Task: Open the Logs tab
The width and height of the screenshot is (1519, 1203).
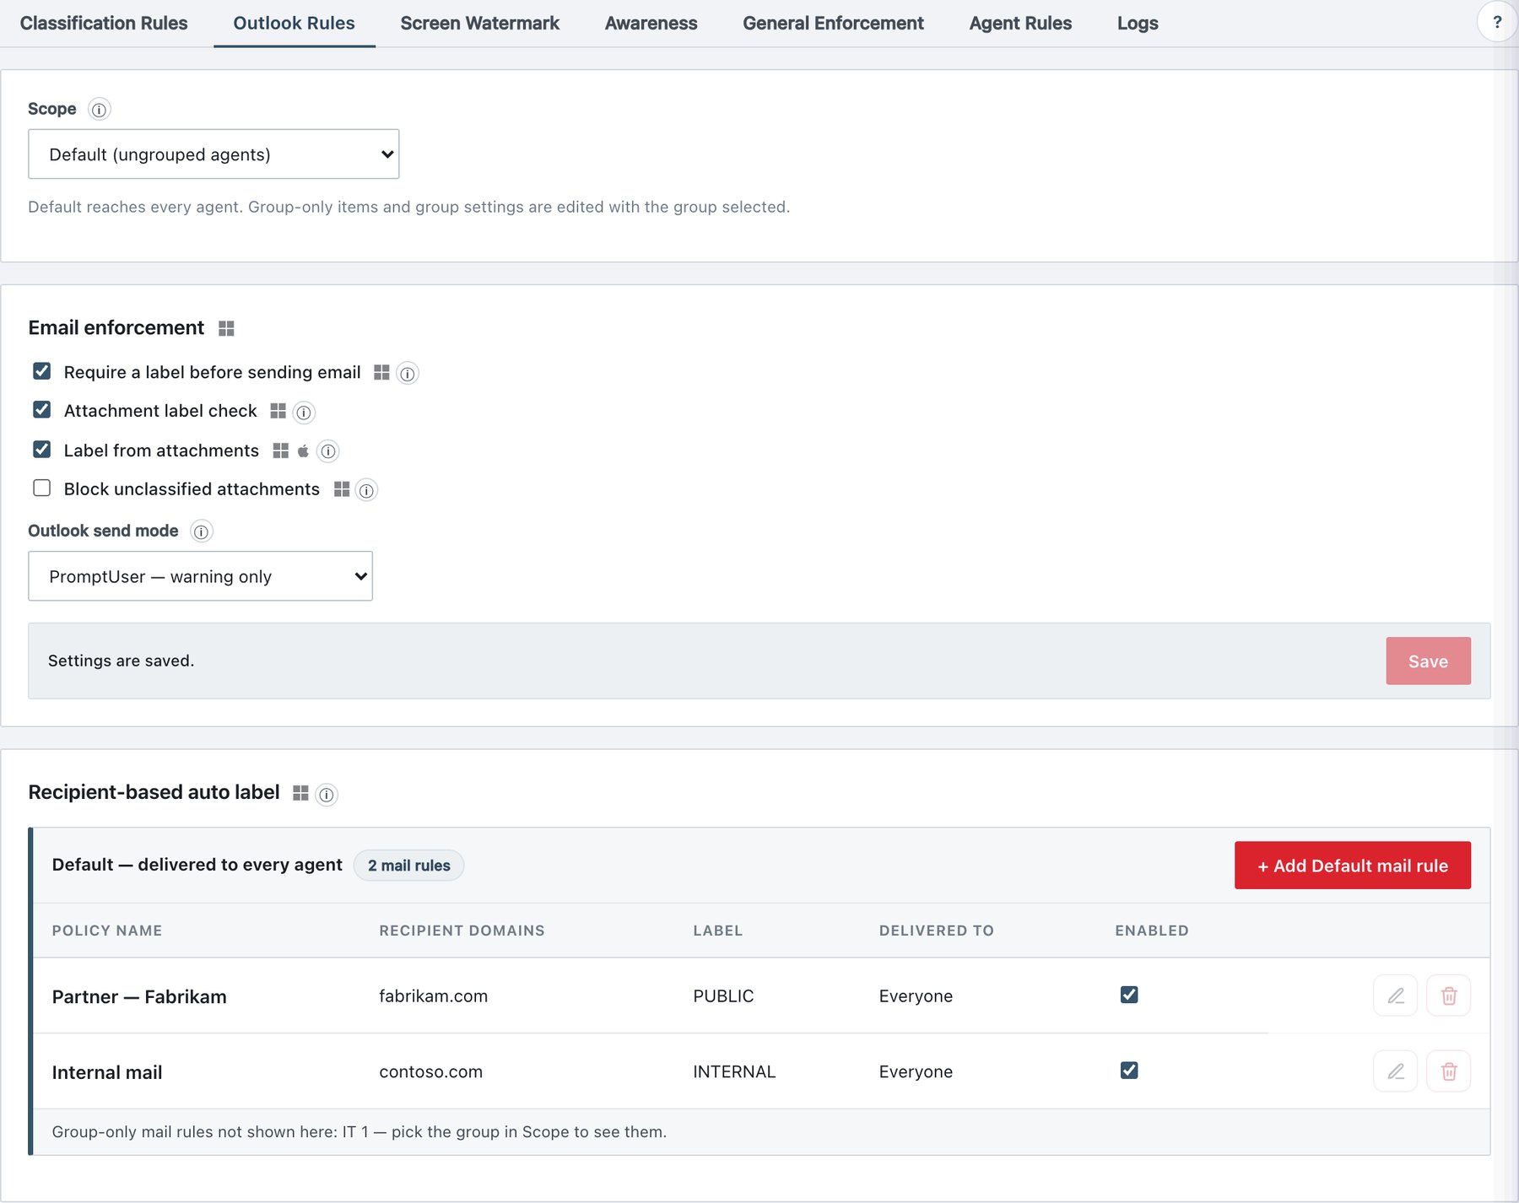Action: [1138, 24]
